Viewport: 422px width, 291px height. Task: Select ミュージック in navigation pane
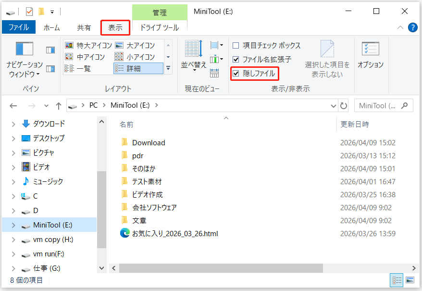[x=48, y=182]
